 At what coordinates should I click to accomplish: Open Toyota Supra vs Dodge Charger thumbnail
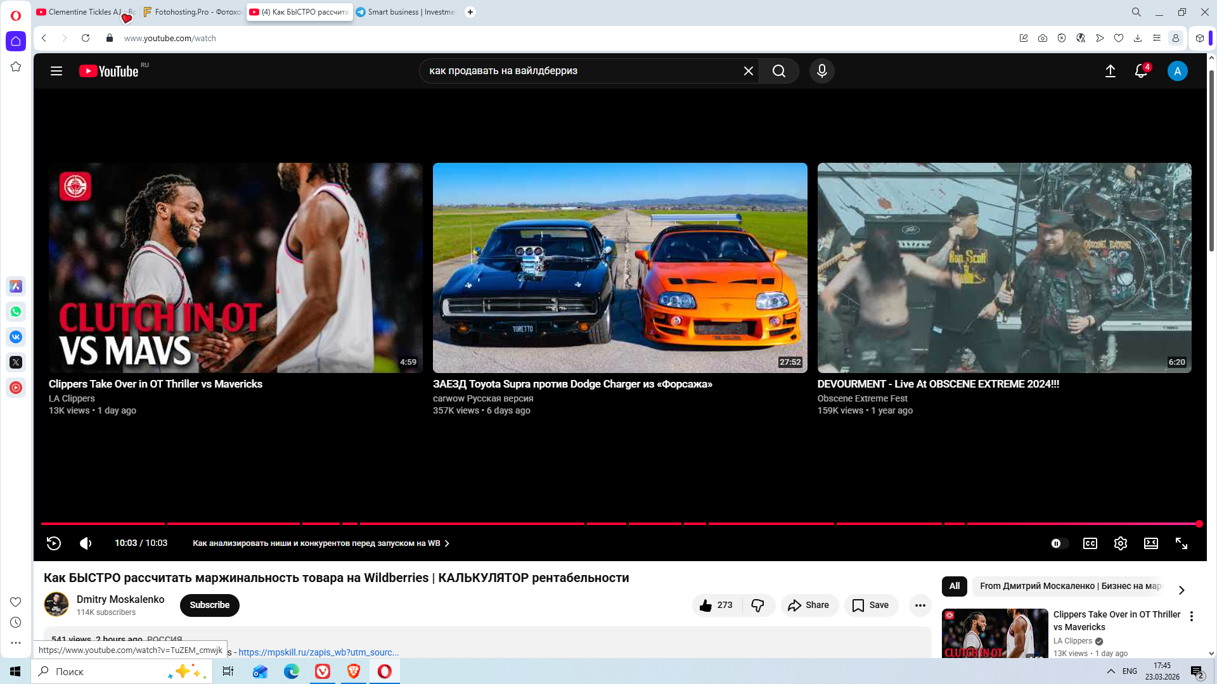point(619,267)
